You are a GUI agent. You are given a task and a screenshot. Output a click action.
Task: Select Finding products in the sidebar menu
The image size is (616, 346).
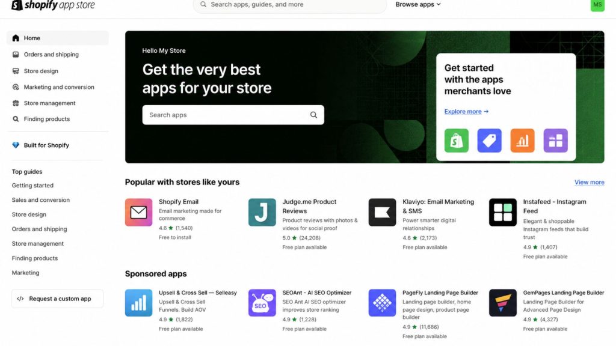click(x=47, y=119)
